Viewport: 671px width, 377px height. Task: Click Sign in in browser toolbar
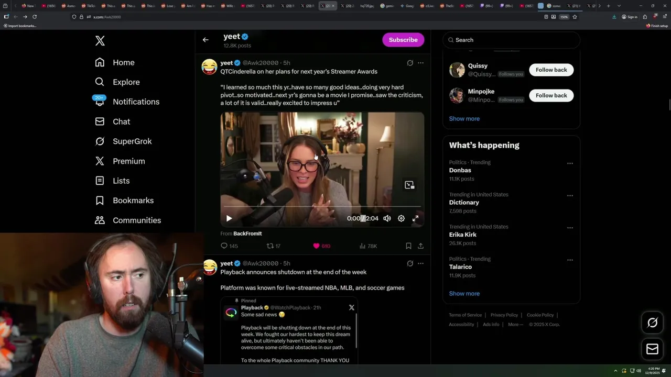(x=630, y=17)
